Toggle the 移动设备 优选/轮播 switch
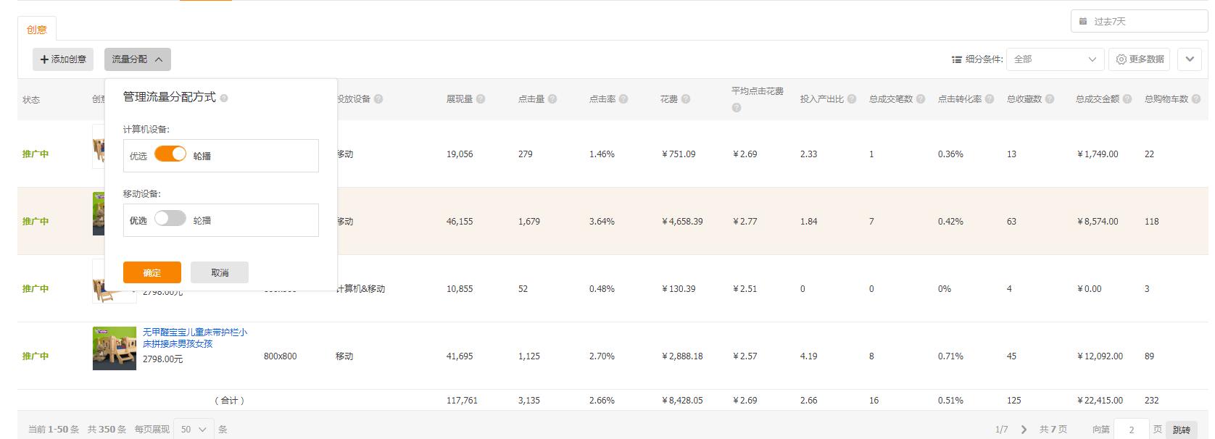This screenshot has width=1215, height=439. (170, 219)
